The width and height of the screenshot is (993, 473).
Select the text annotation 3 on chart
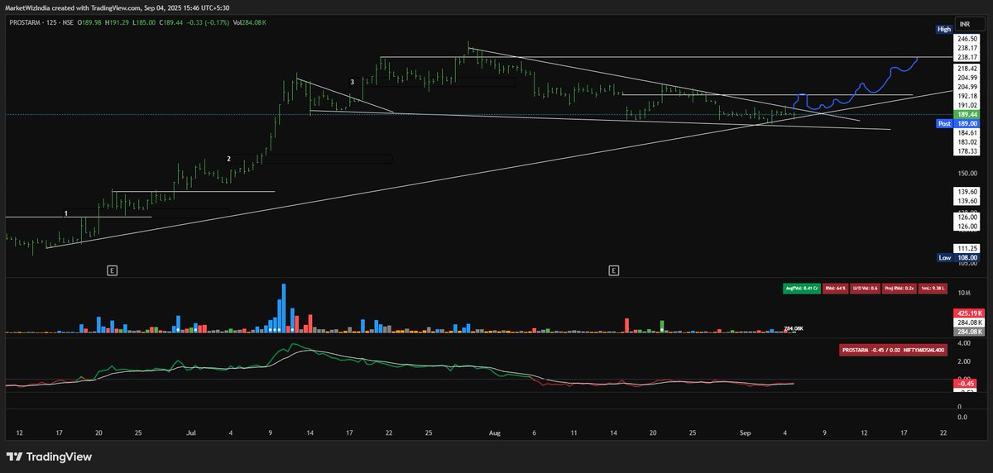352,82
